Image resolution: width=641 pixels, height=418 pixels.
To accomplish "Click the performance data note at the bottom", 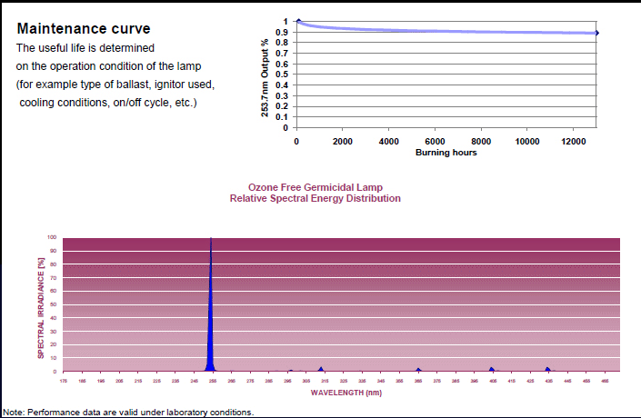I will click(x=129, y=412).
